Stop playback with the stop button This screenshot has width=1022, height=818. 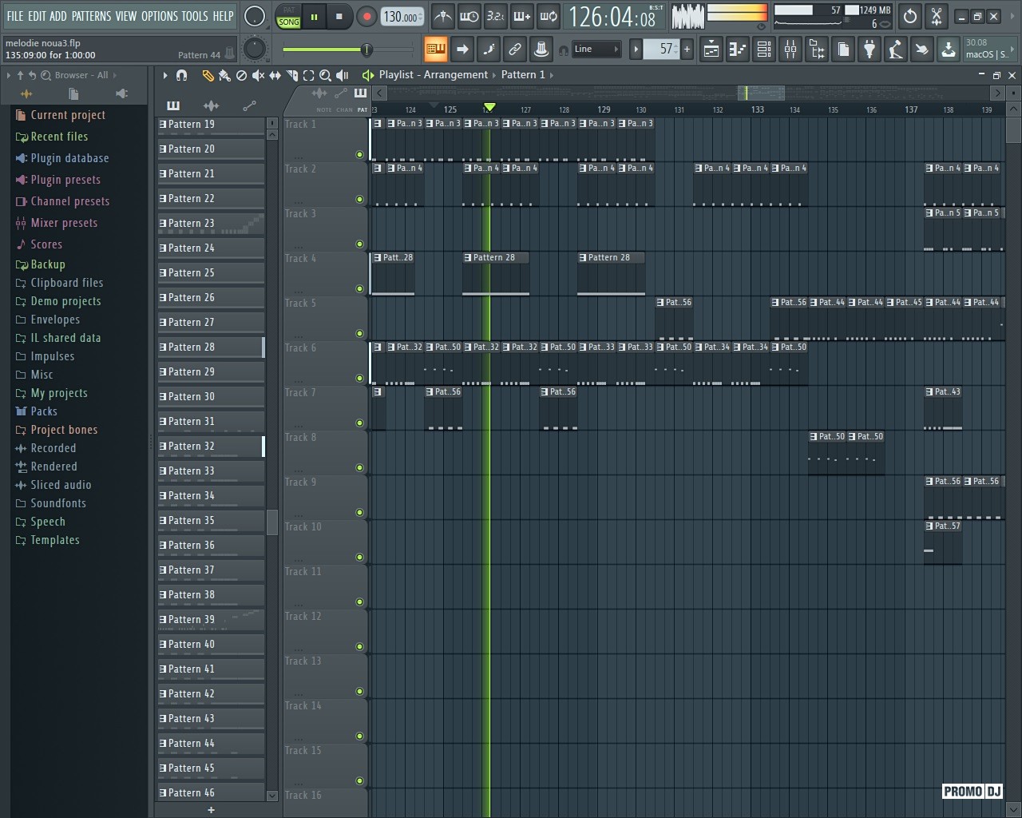[x=339, y=16]
